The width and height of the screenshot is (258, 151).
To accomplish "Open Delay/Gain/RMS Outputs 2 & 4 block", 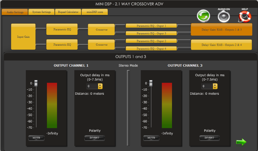I will pyautogui.click(x=221, y=45).
